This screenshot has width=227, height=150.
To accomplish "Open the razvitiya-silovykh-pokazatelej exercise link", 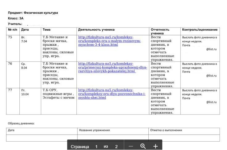I will [113, 67].
